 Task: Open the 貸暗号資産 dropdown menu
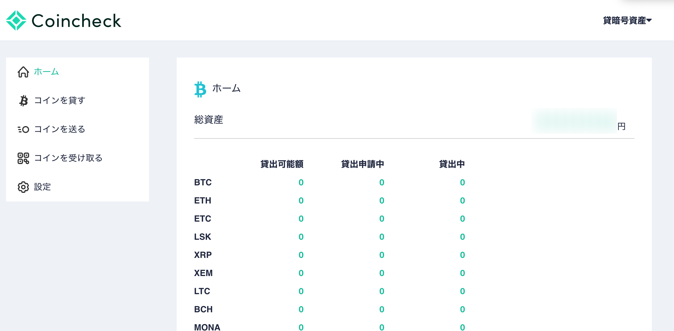point(627,20)
